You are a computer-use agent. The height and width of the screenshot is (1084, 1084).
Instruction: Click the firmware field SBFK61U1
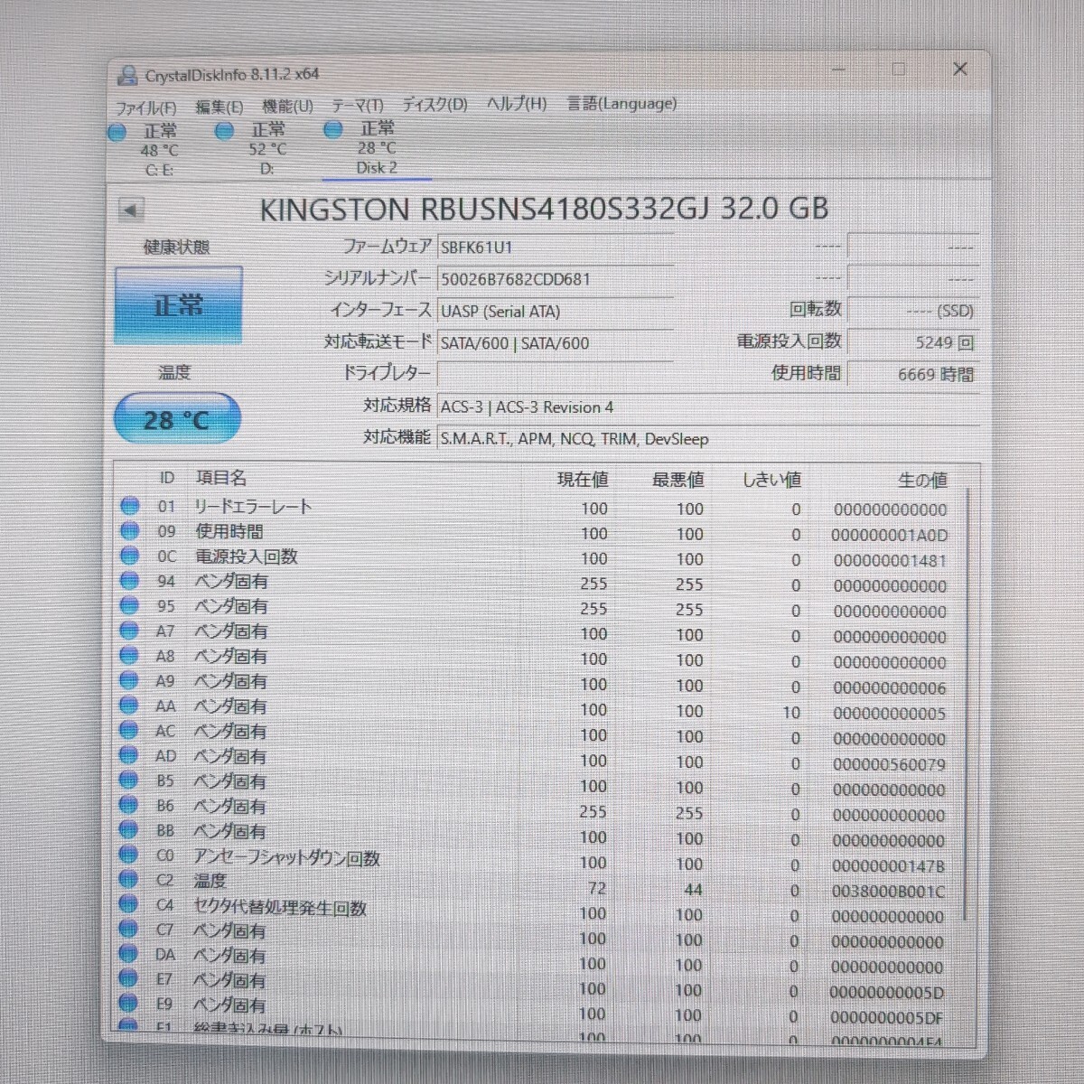555,247
